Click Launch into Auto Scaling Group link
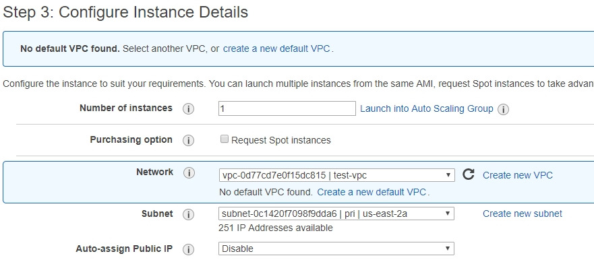The image size is (594, 262). tap(427, 108)
